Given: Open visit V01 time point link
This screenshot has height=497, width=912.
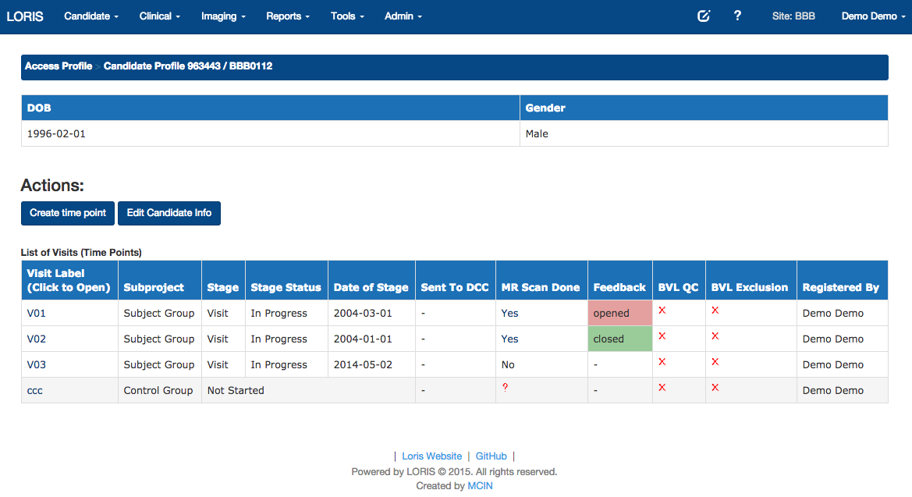Looking at the screenshot, I should pos(37,314).
